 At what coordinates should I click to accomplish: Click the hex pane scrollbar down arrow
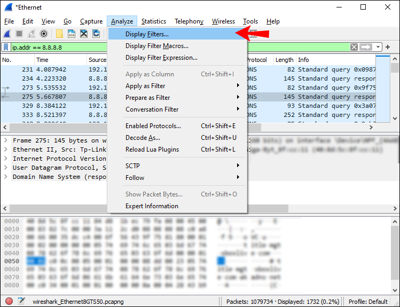pos(395,290)
